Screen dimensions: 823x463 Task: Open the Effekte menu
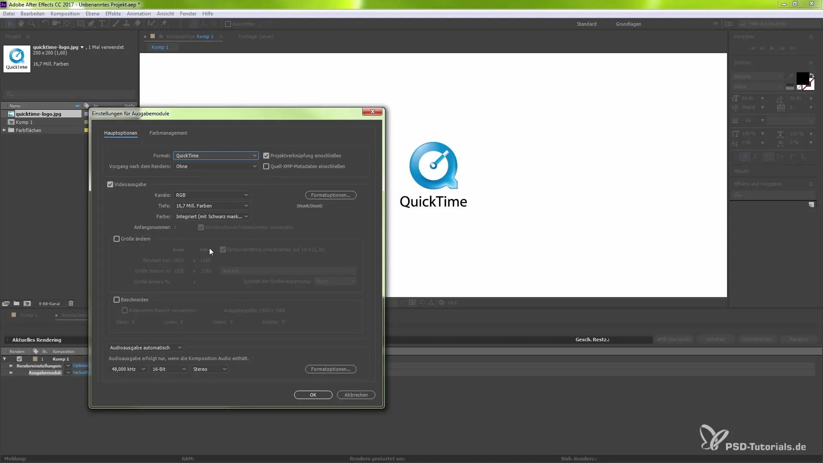tap(113, 14)
